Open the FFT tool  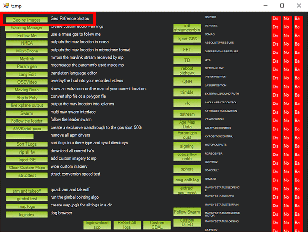pyautogui.click(x=187, y=50)
